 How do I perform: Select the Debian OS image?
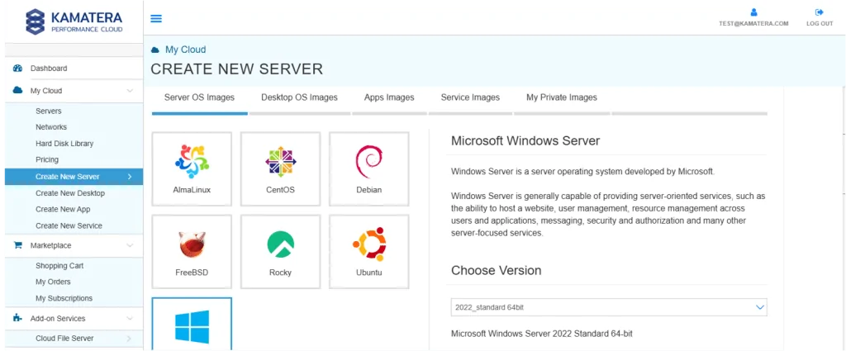coord(369,168)
